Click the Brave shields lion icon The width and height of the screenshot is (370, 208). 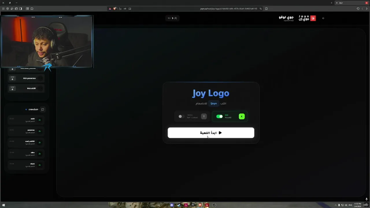click(115, 9)
